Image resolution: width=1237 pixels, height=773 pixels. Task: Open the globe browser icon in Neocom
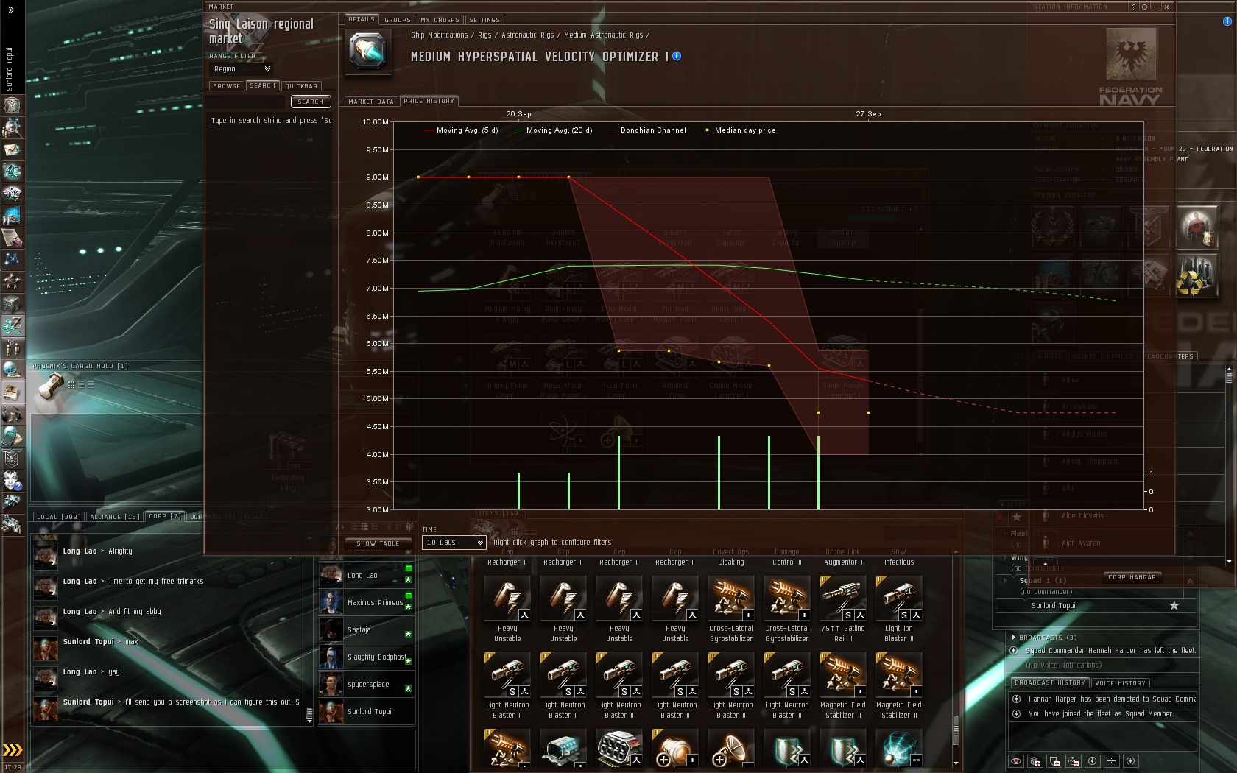coord(12,370)
